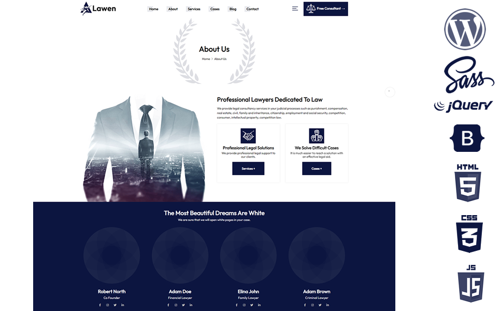The width and height of the screenshot is (500, 311).
Task: Click the WordPress logo
Action: (x=464, y=29)
